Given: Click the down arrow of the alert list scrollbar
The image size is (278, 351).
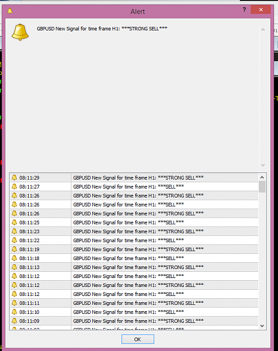Looking at the screenshot, I should [262, 326].
